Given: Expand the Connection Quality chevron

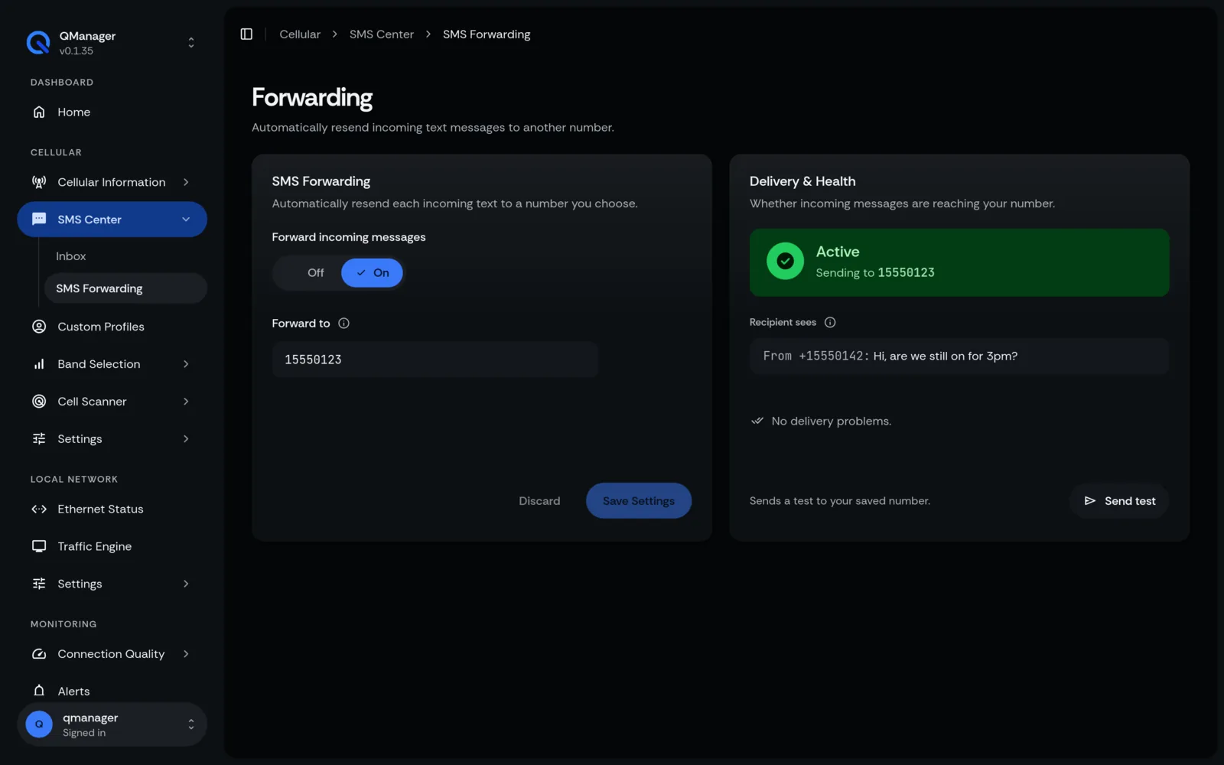Looking at the screenshot, I should 186,654.
